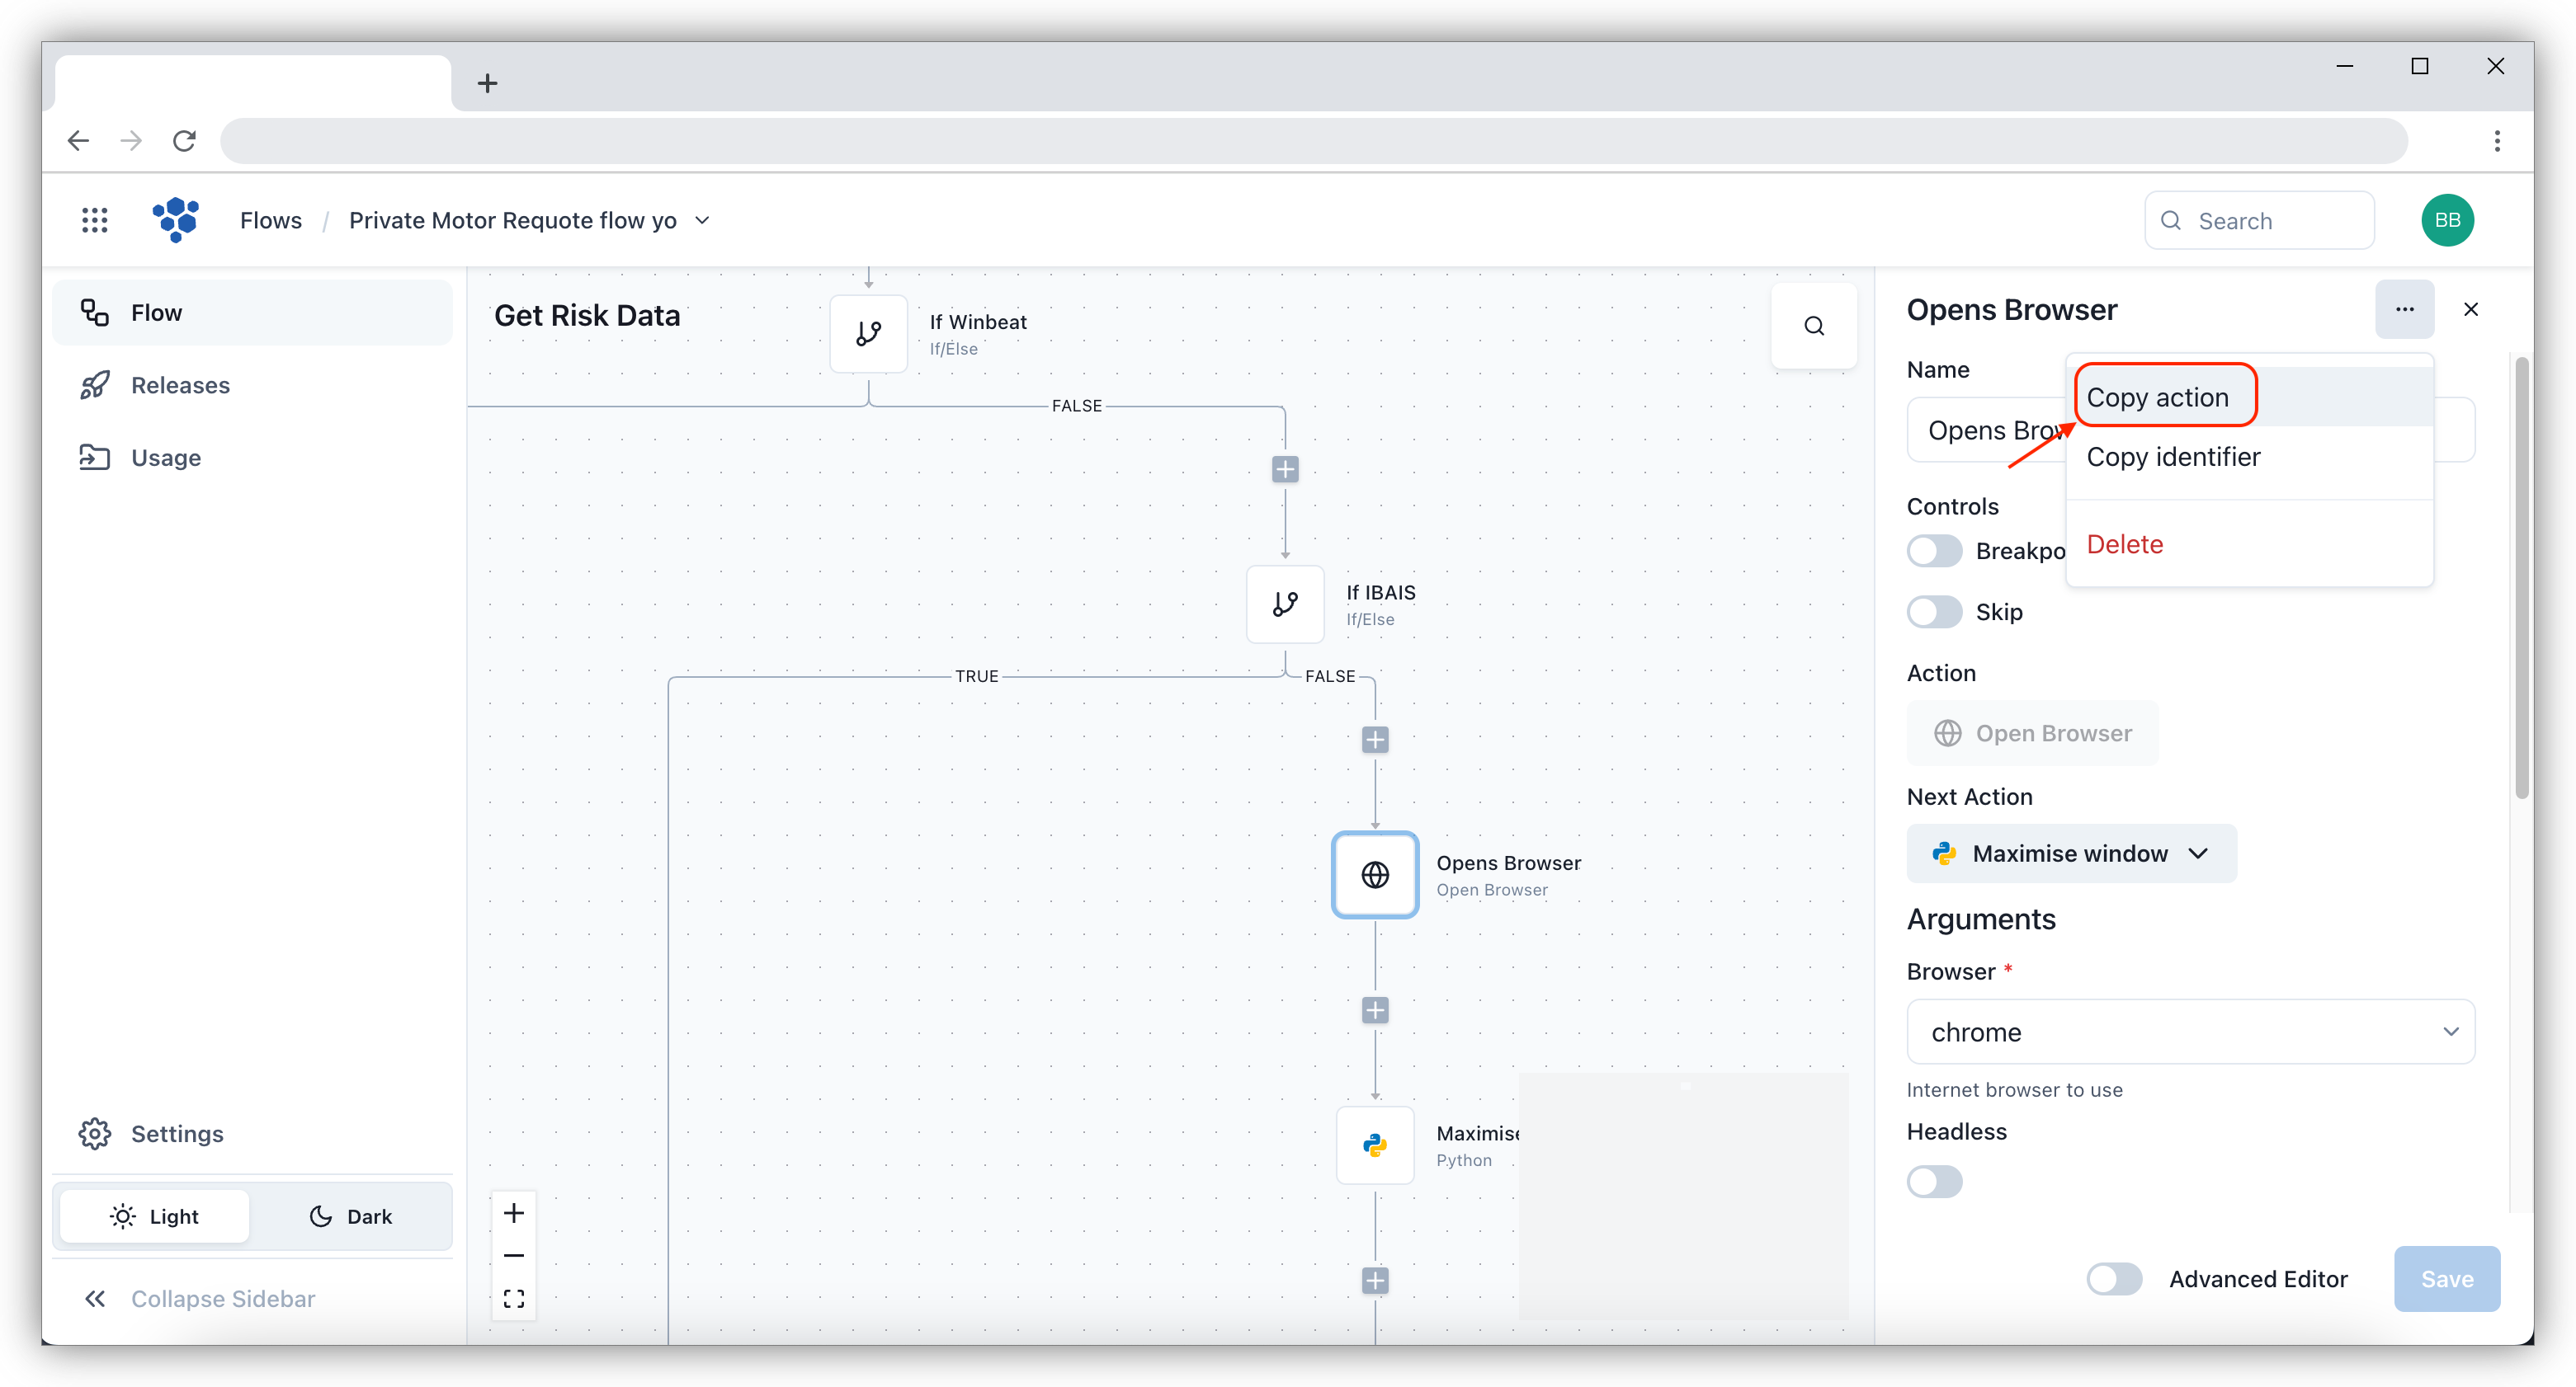This screenshot has width=2576, height=1387.
Task: Click the Save button
Action: (2446, 1278)
